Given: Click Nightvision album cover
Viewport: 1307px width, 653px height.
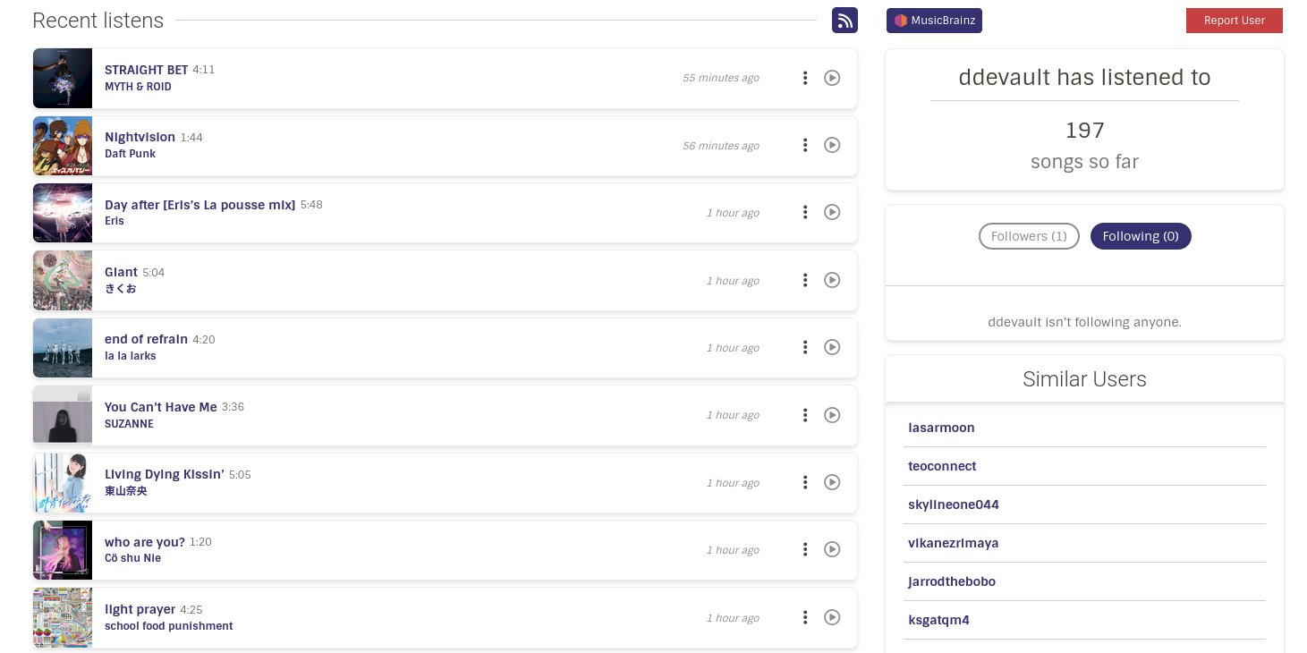Looking at the screenshot, I should pos(63,146).
